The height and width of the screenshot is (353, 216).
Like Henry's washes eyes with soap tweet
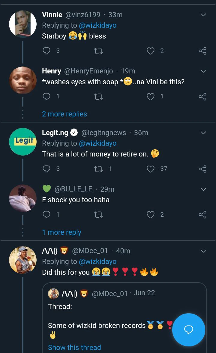[150, 97]
